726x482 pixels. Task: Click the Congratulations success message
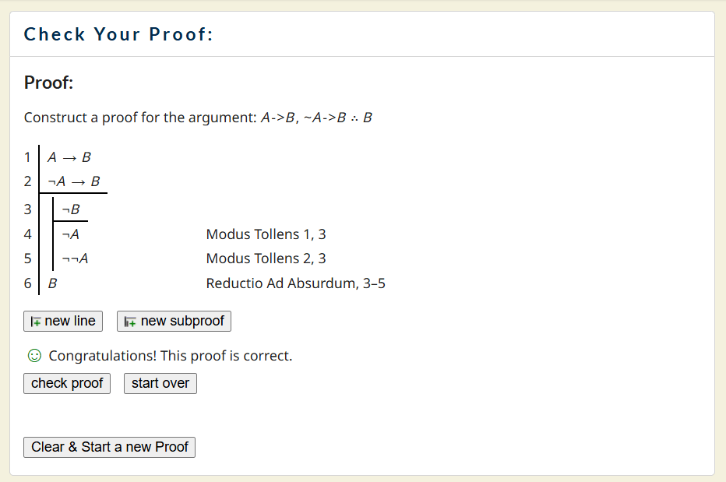pos(170,356)
